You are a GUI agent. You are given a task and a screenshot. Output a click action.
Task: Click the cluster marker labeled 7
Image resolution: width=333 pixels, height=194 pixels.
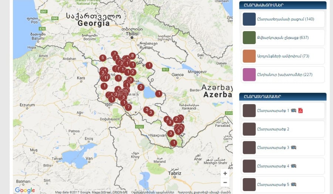click(128, 108)
